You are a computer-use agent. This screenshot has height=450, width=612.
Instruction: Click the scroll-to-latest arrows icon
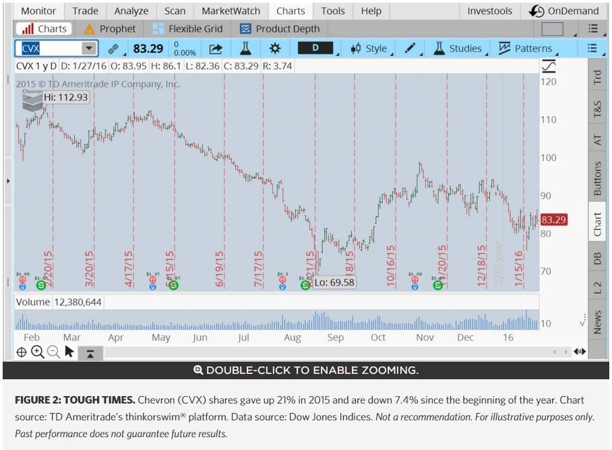(x=580, y=352)
